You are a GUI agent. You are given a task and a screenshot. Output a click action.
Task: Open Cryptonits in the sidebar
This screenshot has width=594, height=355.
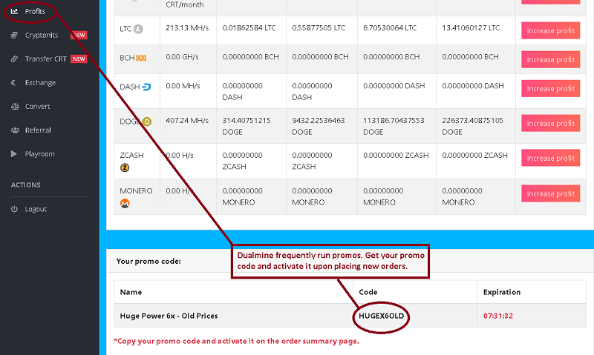42,35
